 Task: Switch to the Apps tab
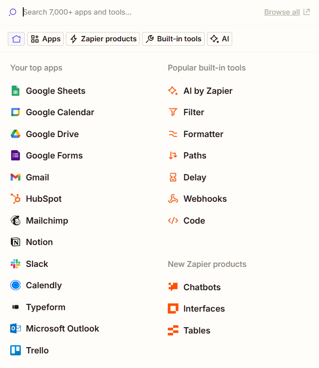[46, 39]
